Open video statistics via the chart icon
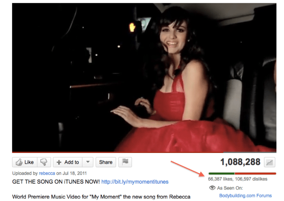Screen dimensions: 284x201 (269, 162)
